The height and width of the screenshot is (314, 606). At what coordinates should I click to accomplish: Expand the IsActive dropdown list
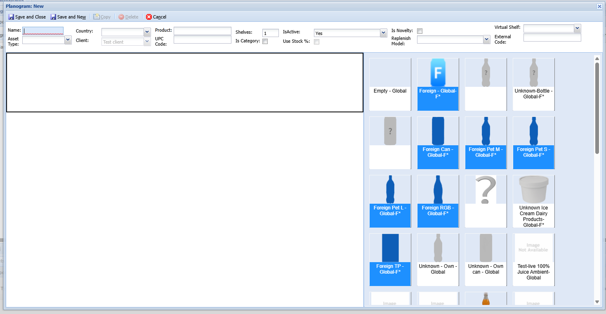(383, 33)
